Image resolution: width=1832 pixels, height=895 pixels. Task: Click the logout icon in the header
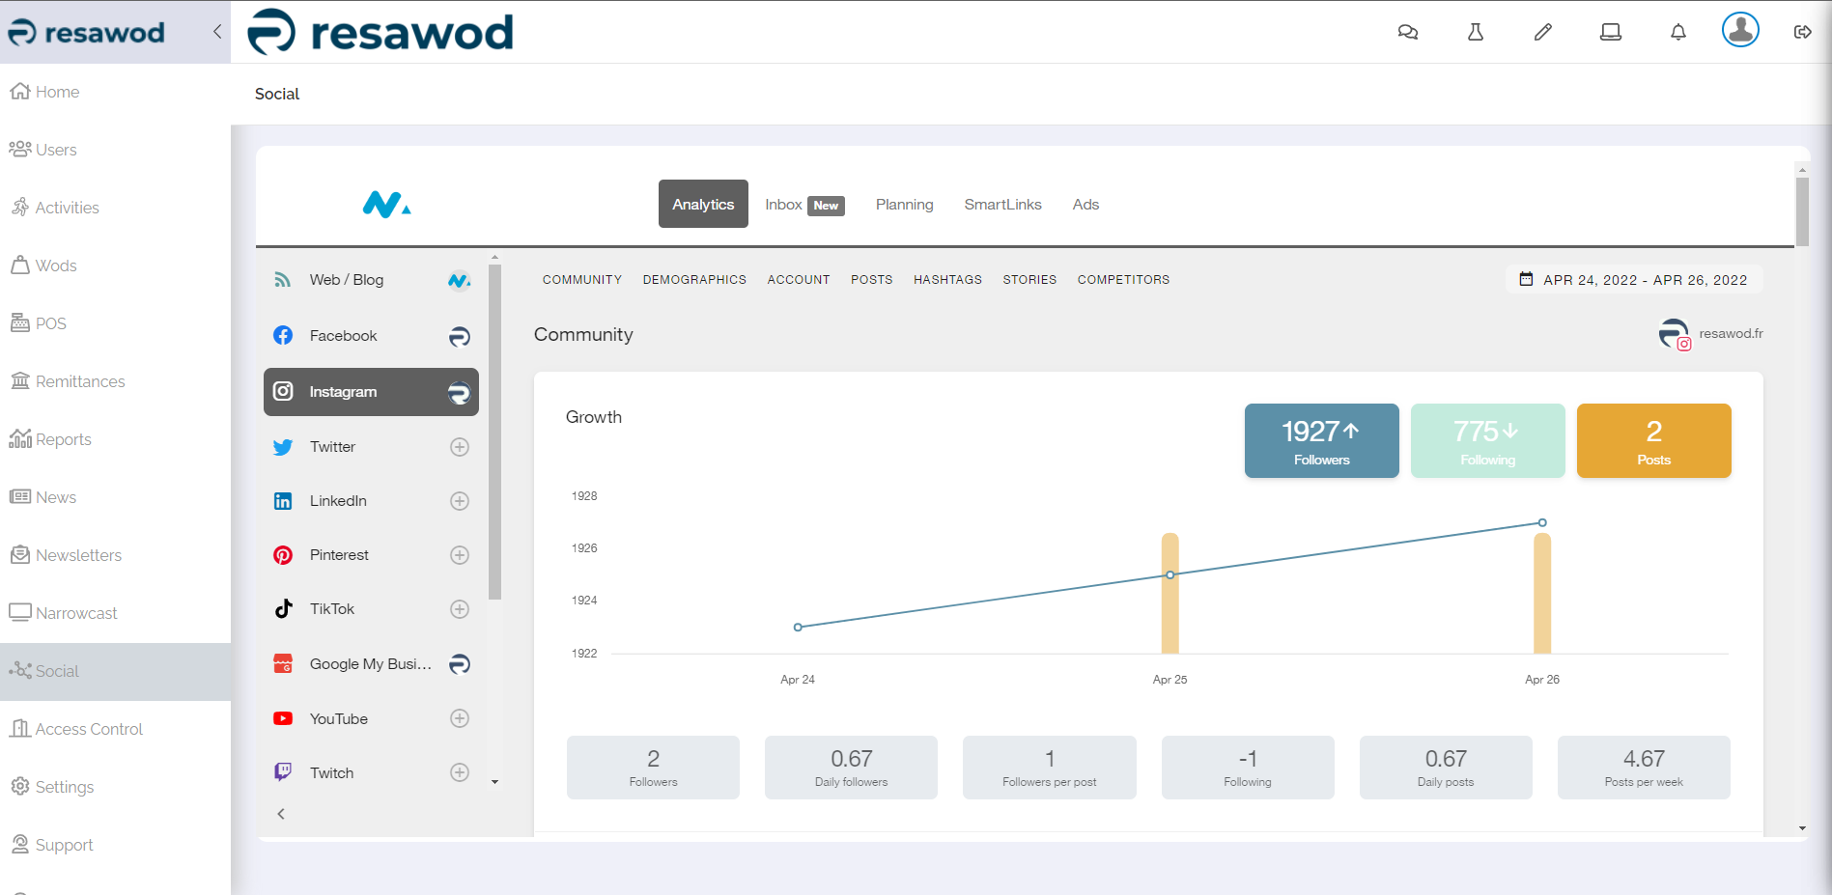[1802, 31]
